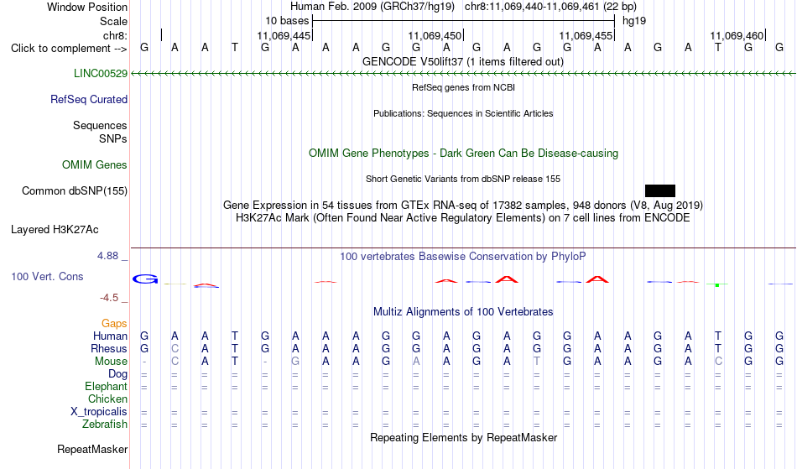Open the RefSeq Curated track label

coord(88,99)
